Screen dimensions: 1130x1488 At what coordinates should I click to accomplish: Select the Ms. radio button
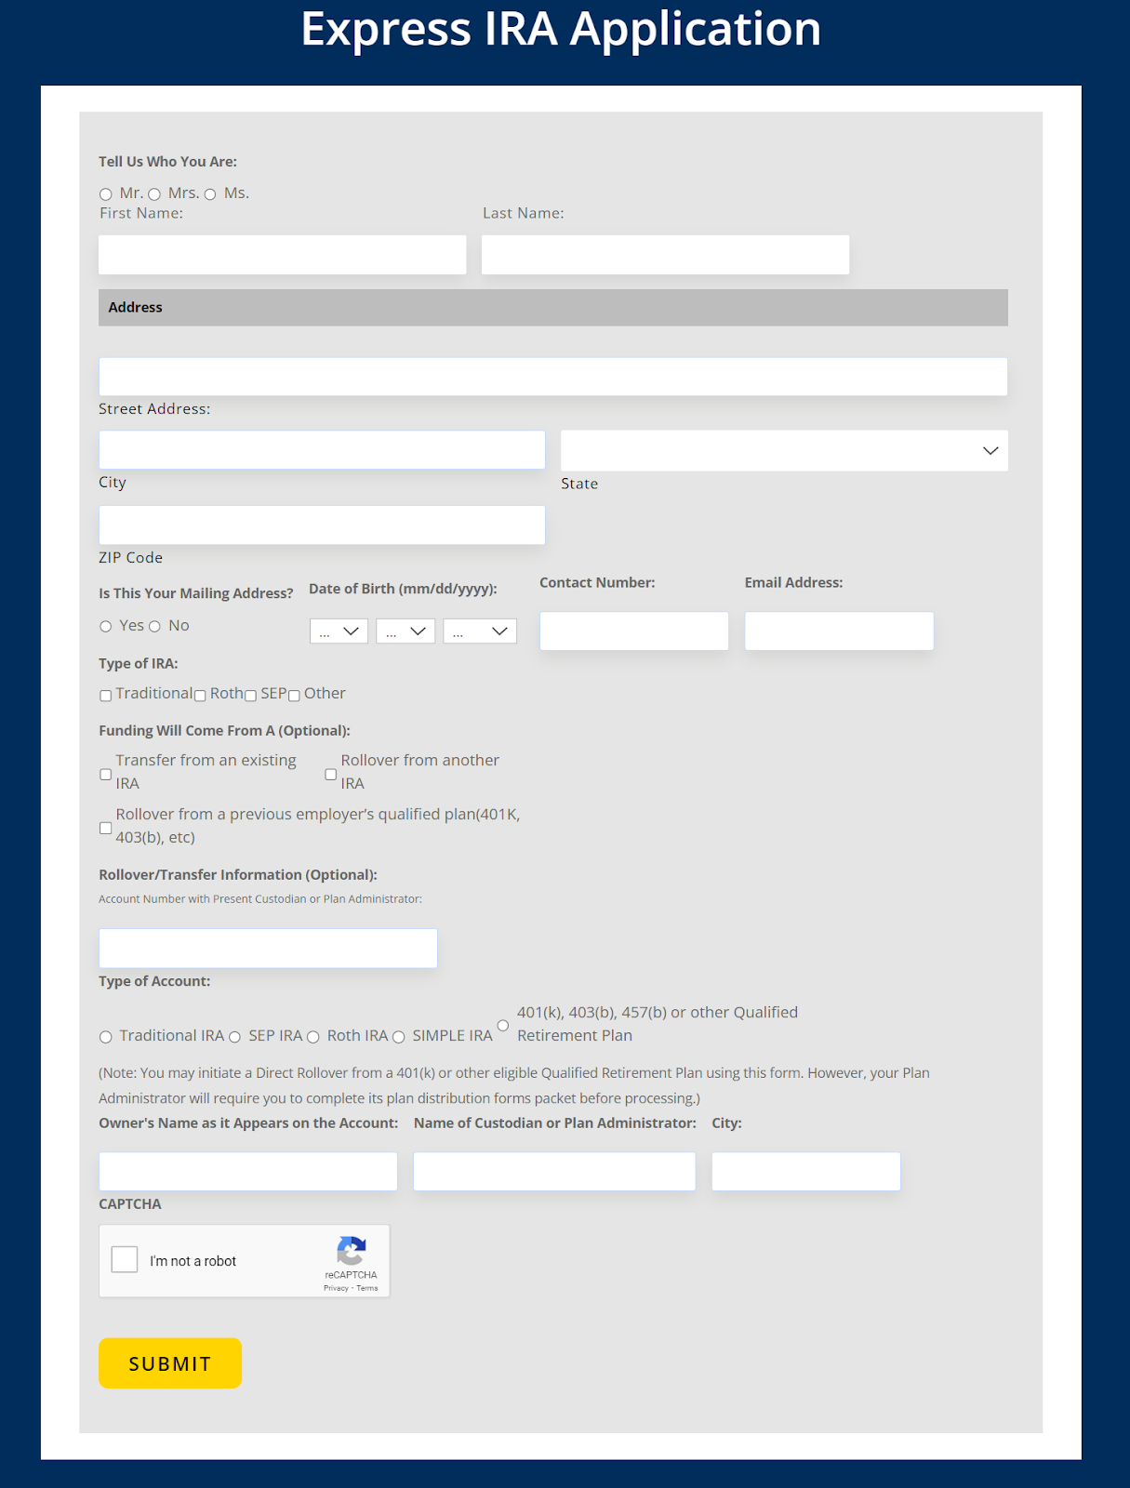pos(210,194)
